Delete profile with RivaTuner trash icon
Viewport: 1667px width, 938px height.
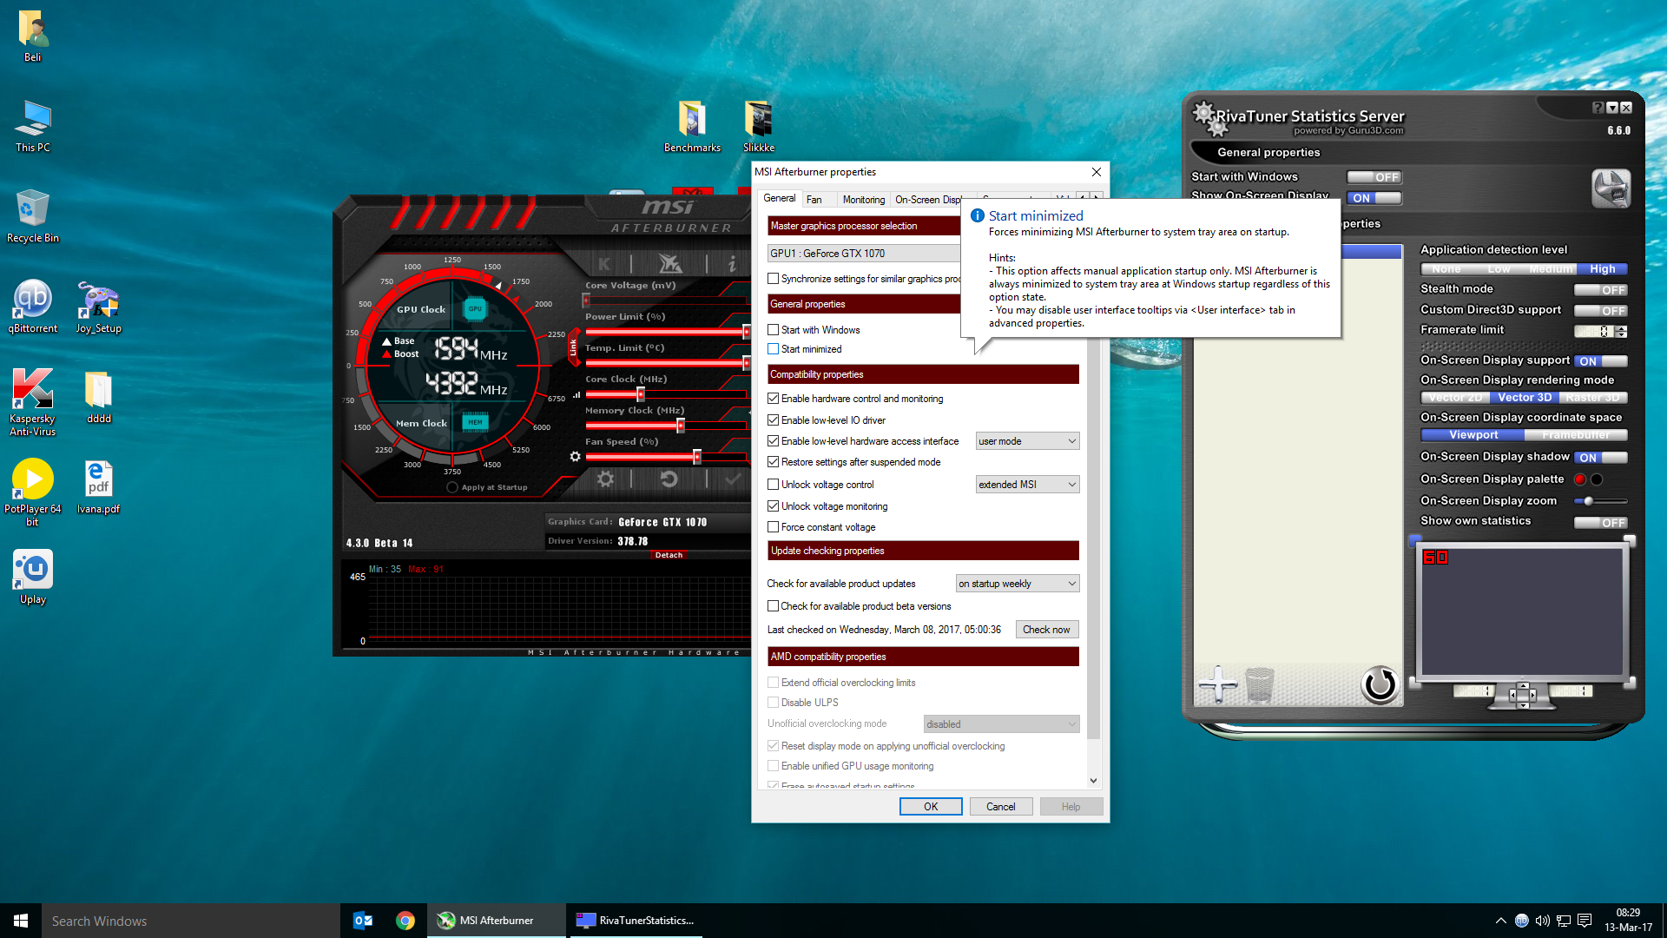(1259, 684)
